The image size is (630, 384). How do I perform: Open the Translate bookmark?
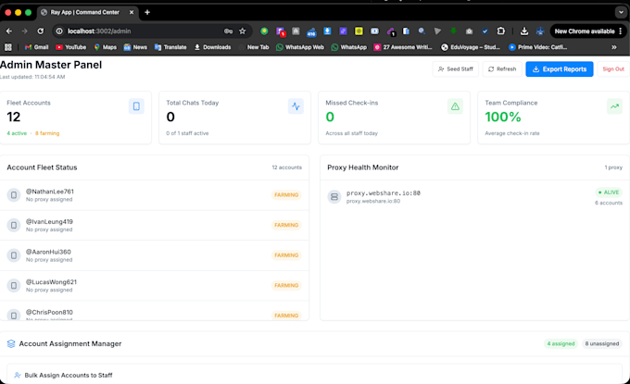[x=170, y=47]
